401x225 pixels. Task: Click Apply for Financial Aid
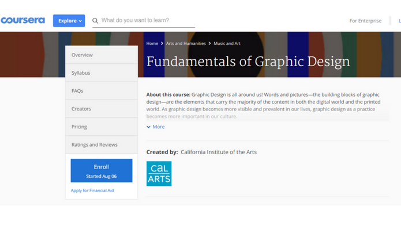pos(92,190)
